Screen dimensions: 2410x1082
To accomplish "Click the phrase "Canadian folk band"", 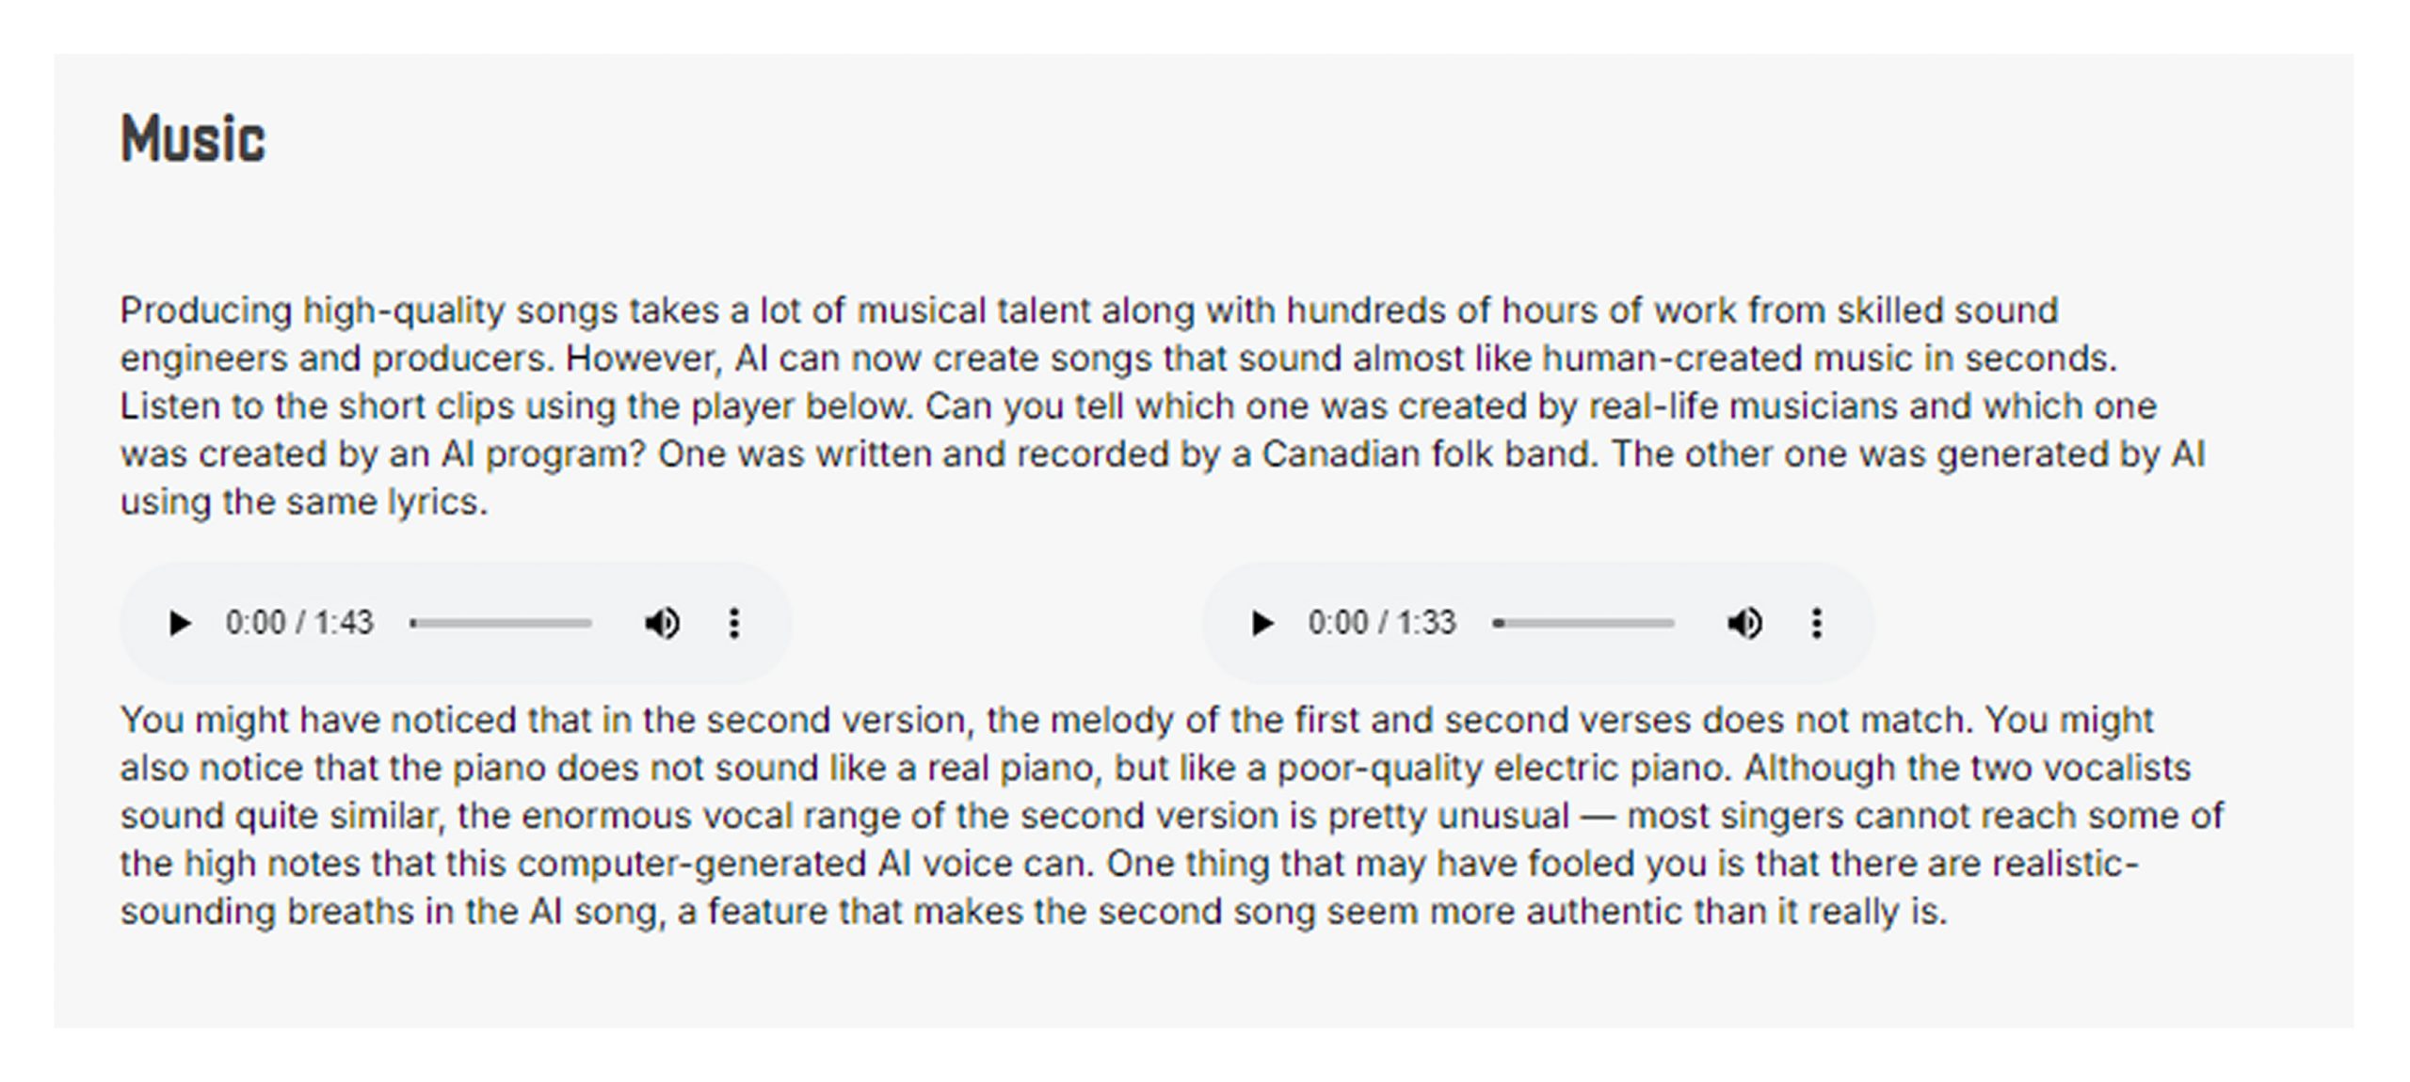I will [1428, 454].
